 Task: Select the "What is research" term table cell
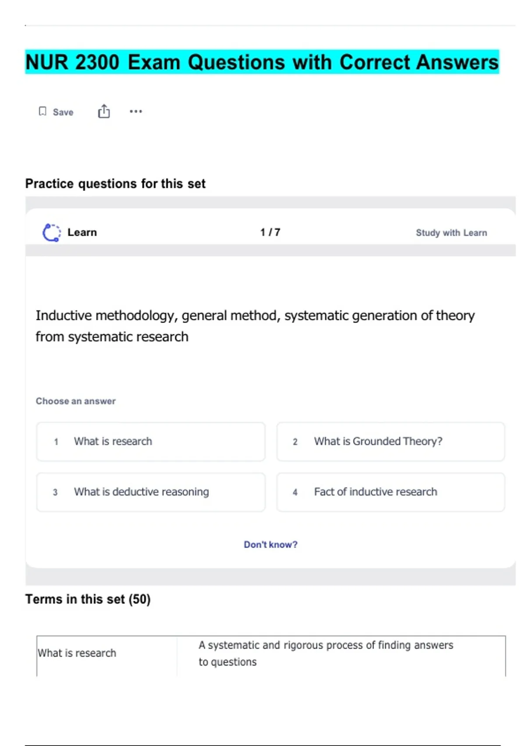[77, 653]
